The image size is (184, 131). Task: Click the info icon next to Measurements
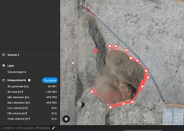tap(29, 80)
